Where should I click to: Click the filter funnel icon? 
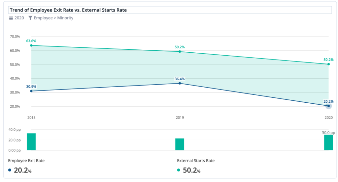[30, 18]
